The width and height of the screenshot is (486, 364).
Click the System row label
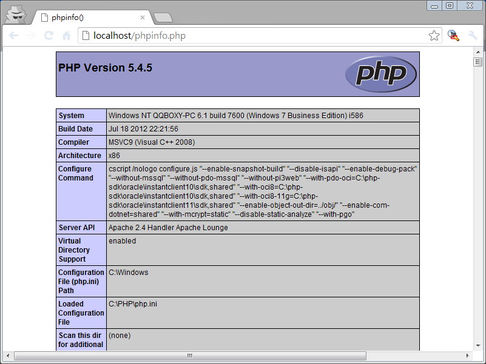click(x=71, y=116)
